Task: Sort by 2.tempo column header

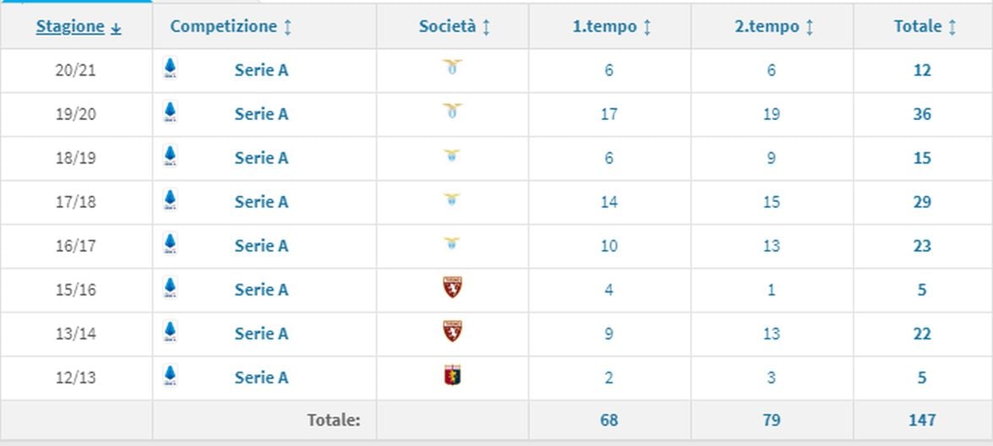Action: (x=773, y=26)
